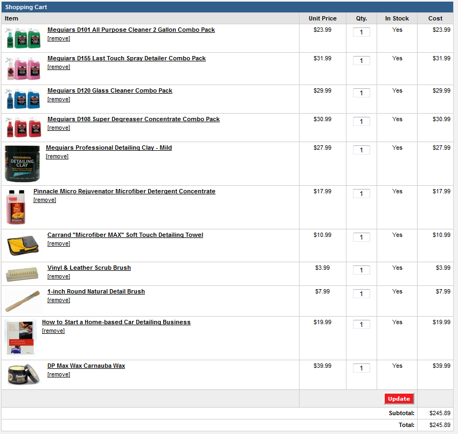Image resolution: width=458 pixels, height=434 pixels.
Task: Open Meguiars D101 All Purpose Cleaner product link
Action: (x=131, y=30)
